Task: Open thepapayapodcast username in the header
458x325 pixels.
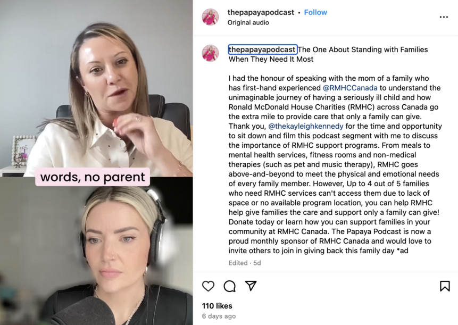Action: tap(261, 12)
